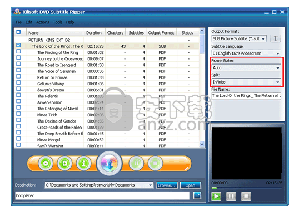Open the Tools menu
308x220 pixels.
click(58, 22)
